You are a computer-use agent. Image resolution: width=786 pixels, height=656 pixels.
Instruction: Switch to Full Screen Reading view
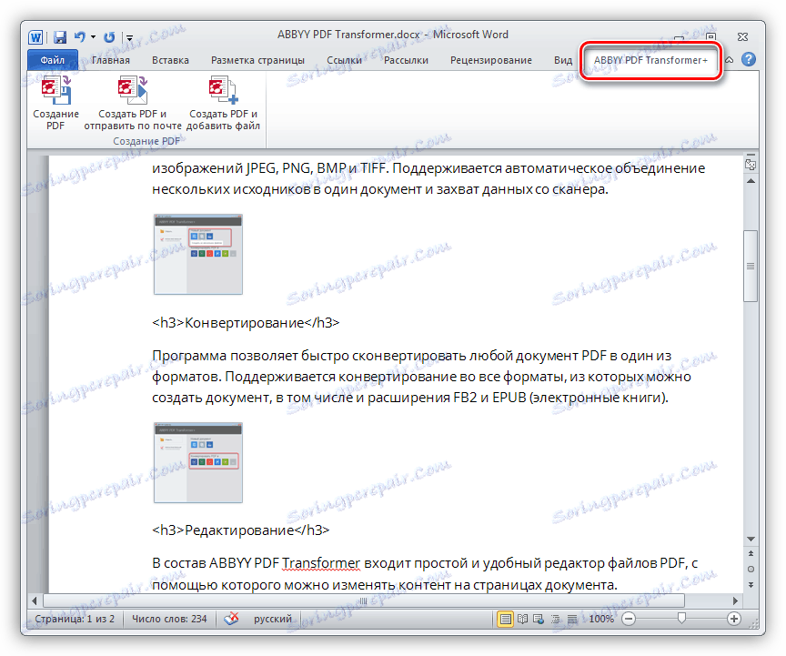(x=523, y=620)
